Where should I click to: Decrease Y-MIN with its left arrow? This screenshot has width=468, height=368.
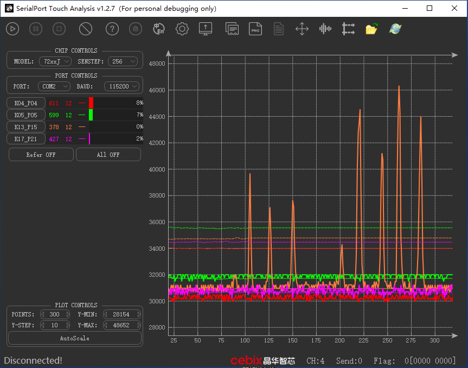(x=105, y=314)
